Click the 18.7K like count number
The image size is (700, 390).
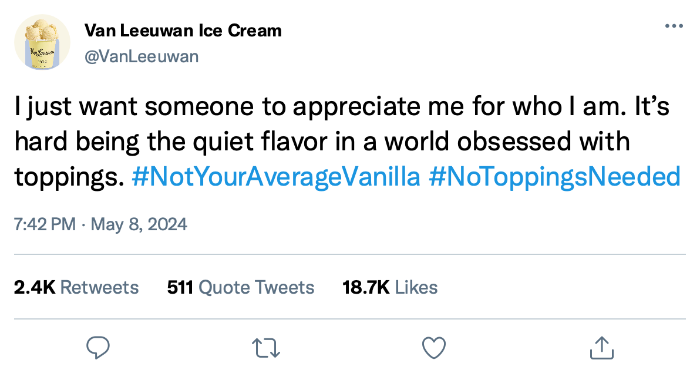tap(366, 287)
